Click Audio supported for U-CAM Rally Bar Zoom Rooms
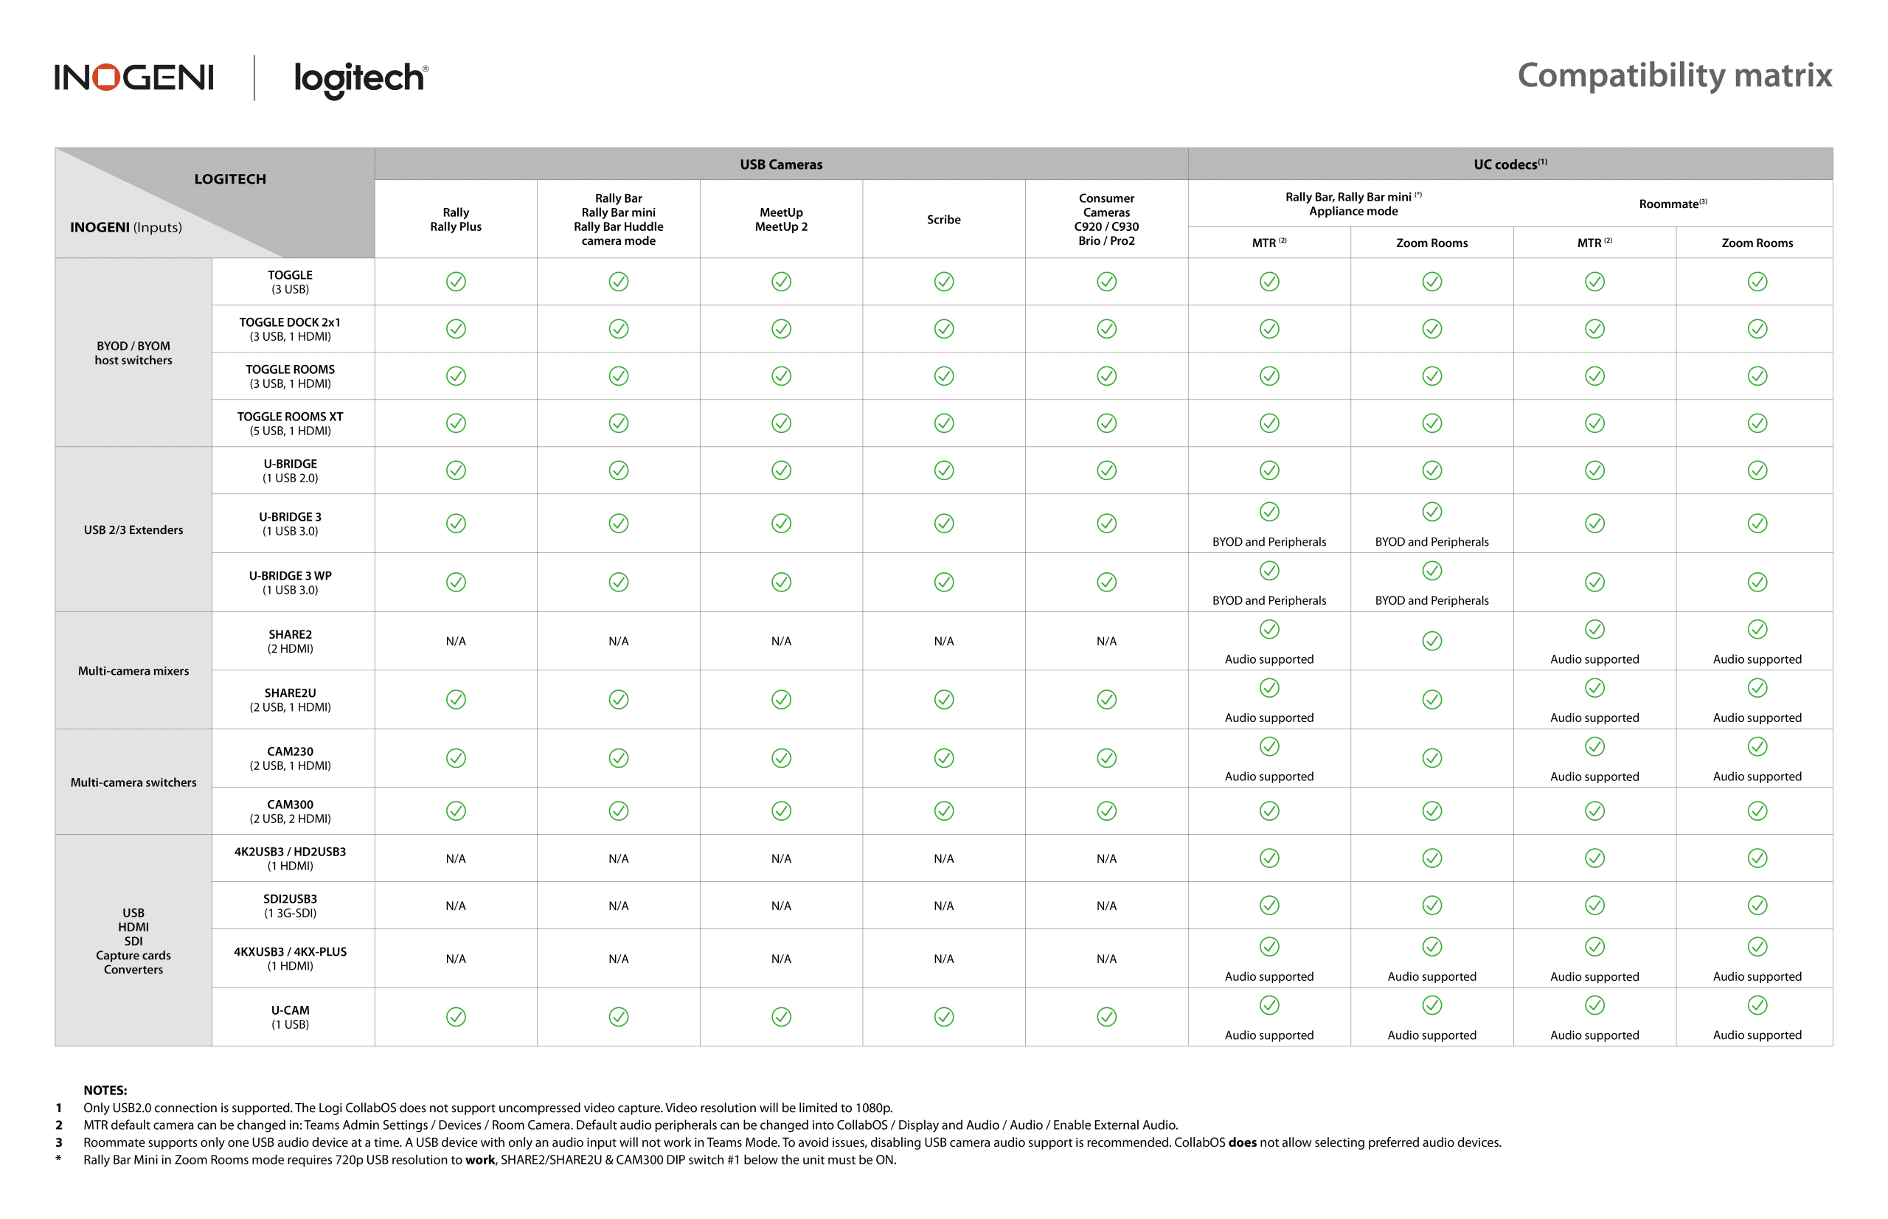 pos(1432,1035)
